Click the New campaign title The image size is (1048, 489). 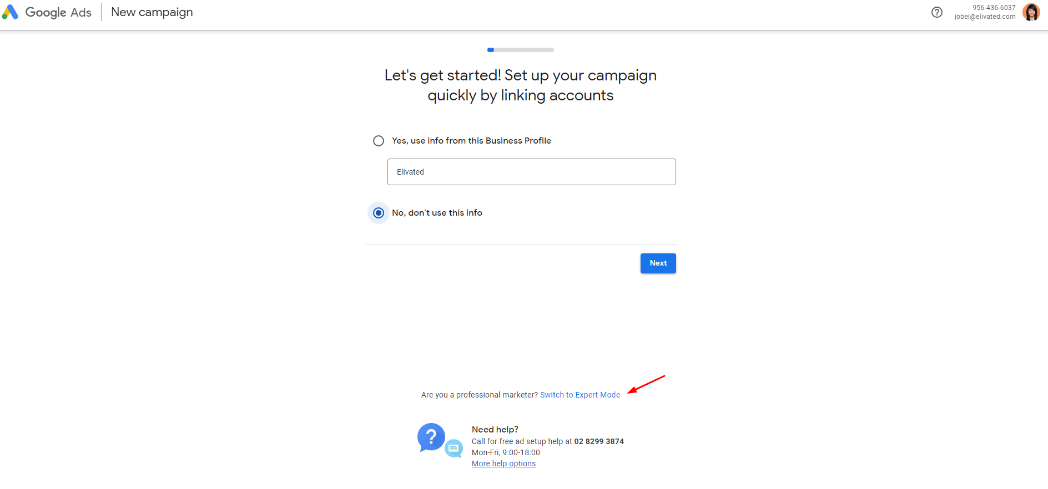[x=152, y=12]
